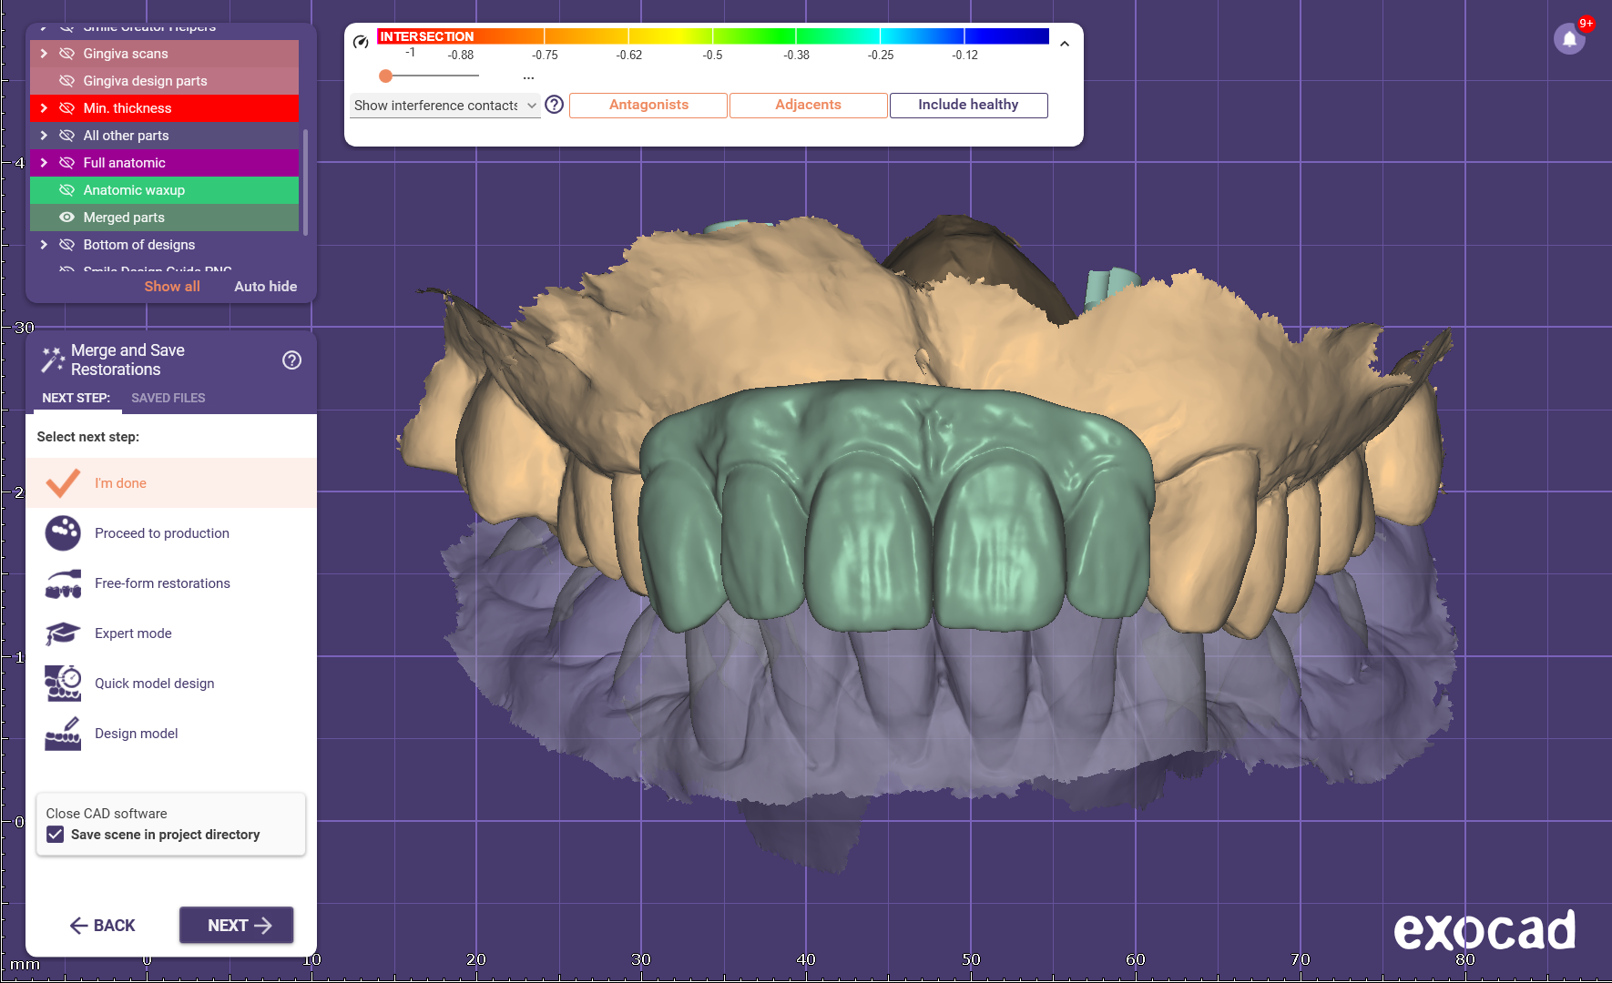Click the gauge icon beside the Intersection scale
Viewport: 1612px width, 983px height.
pos(361,42)
